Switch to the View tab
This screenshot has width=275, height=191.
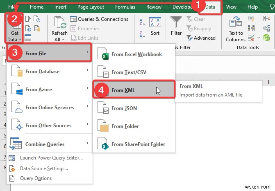(231, 7)
